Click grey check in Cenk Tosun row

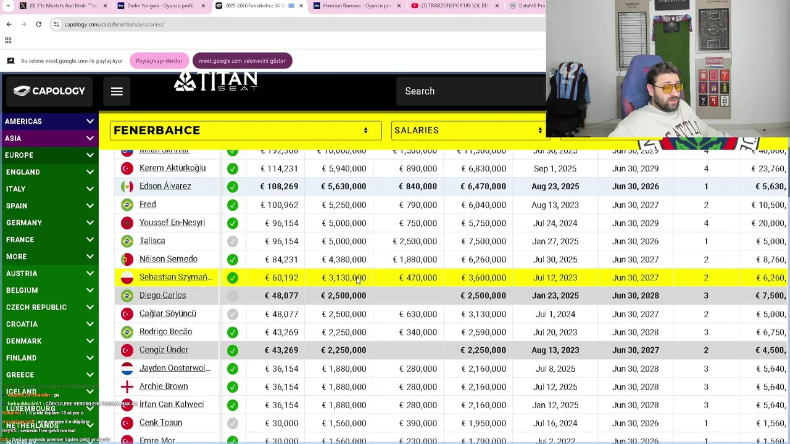click(233, 423)
